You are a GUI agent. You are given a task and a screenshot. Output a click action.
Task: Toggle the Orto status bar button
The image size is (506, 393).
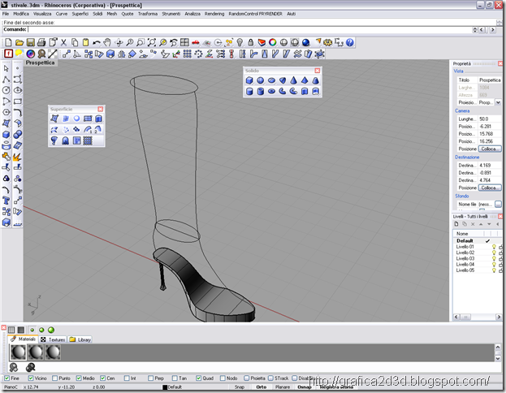[x=262, y=387]
